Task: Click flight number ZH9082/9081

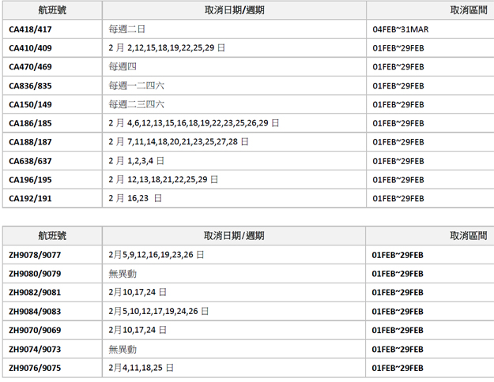Action: coord(35,292)
